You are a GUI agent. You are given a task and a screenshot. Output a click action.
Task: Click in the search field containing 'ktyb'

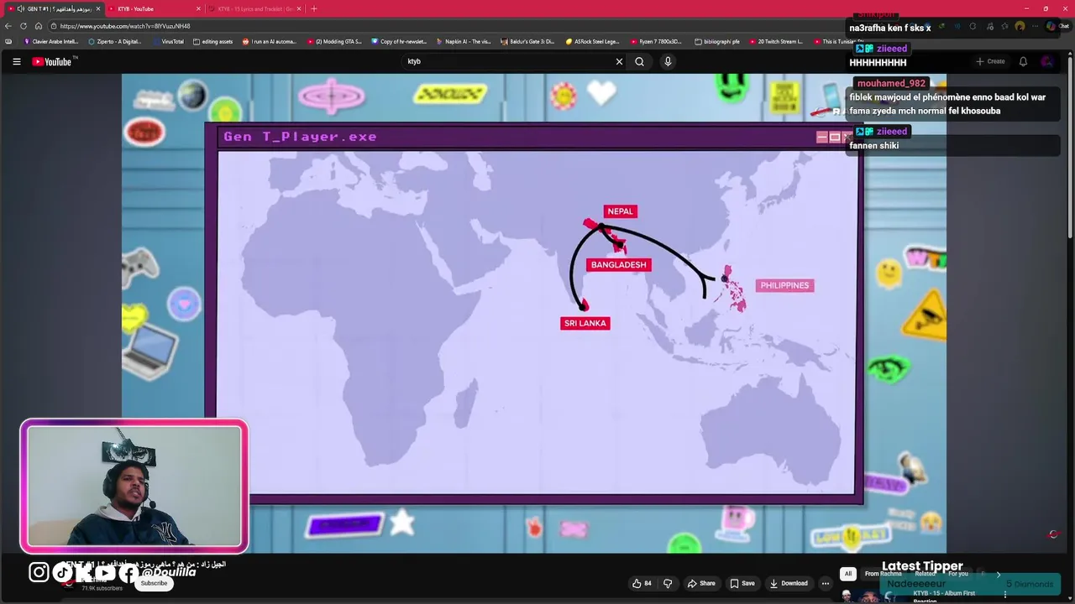tap(508, 61)
